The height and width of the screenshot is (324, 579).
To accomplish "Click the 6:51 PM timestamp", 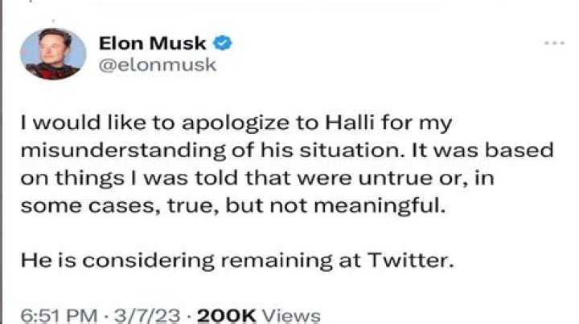I will (x=59, y=315).
